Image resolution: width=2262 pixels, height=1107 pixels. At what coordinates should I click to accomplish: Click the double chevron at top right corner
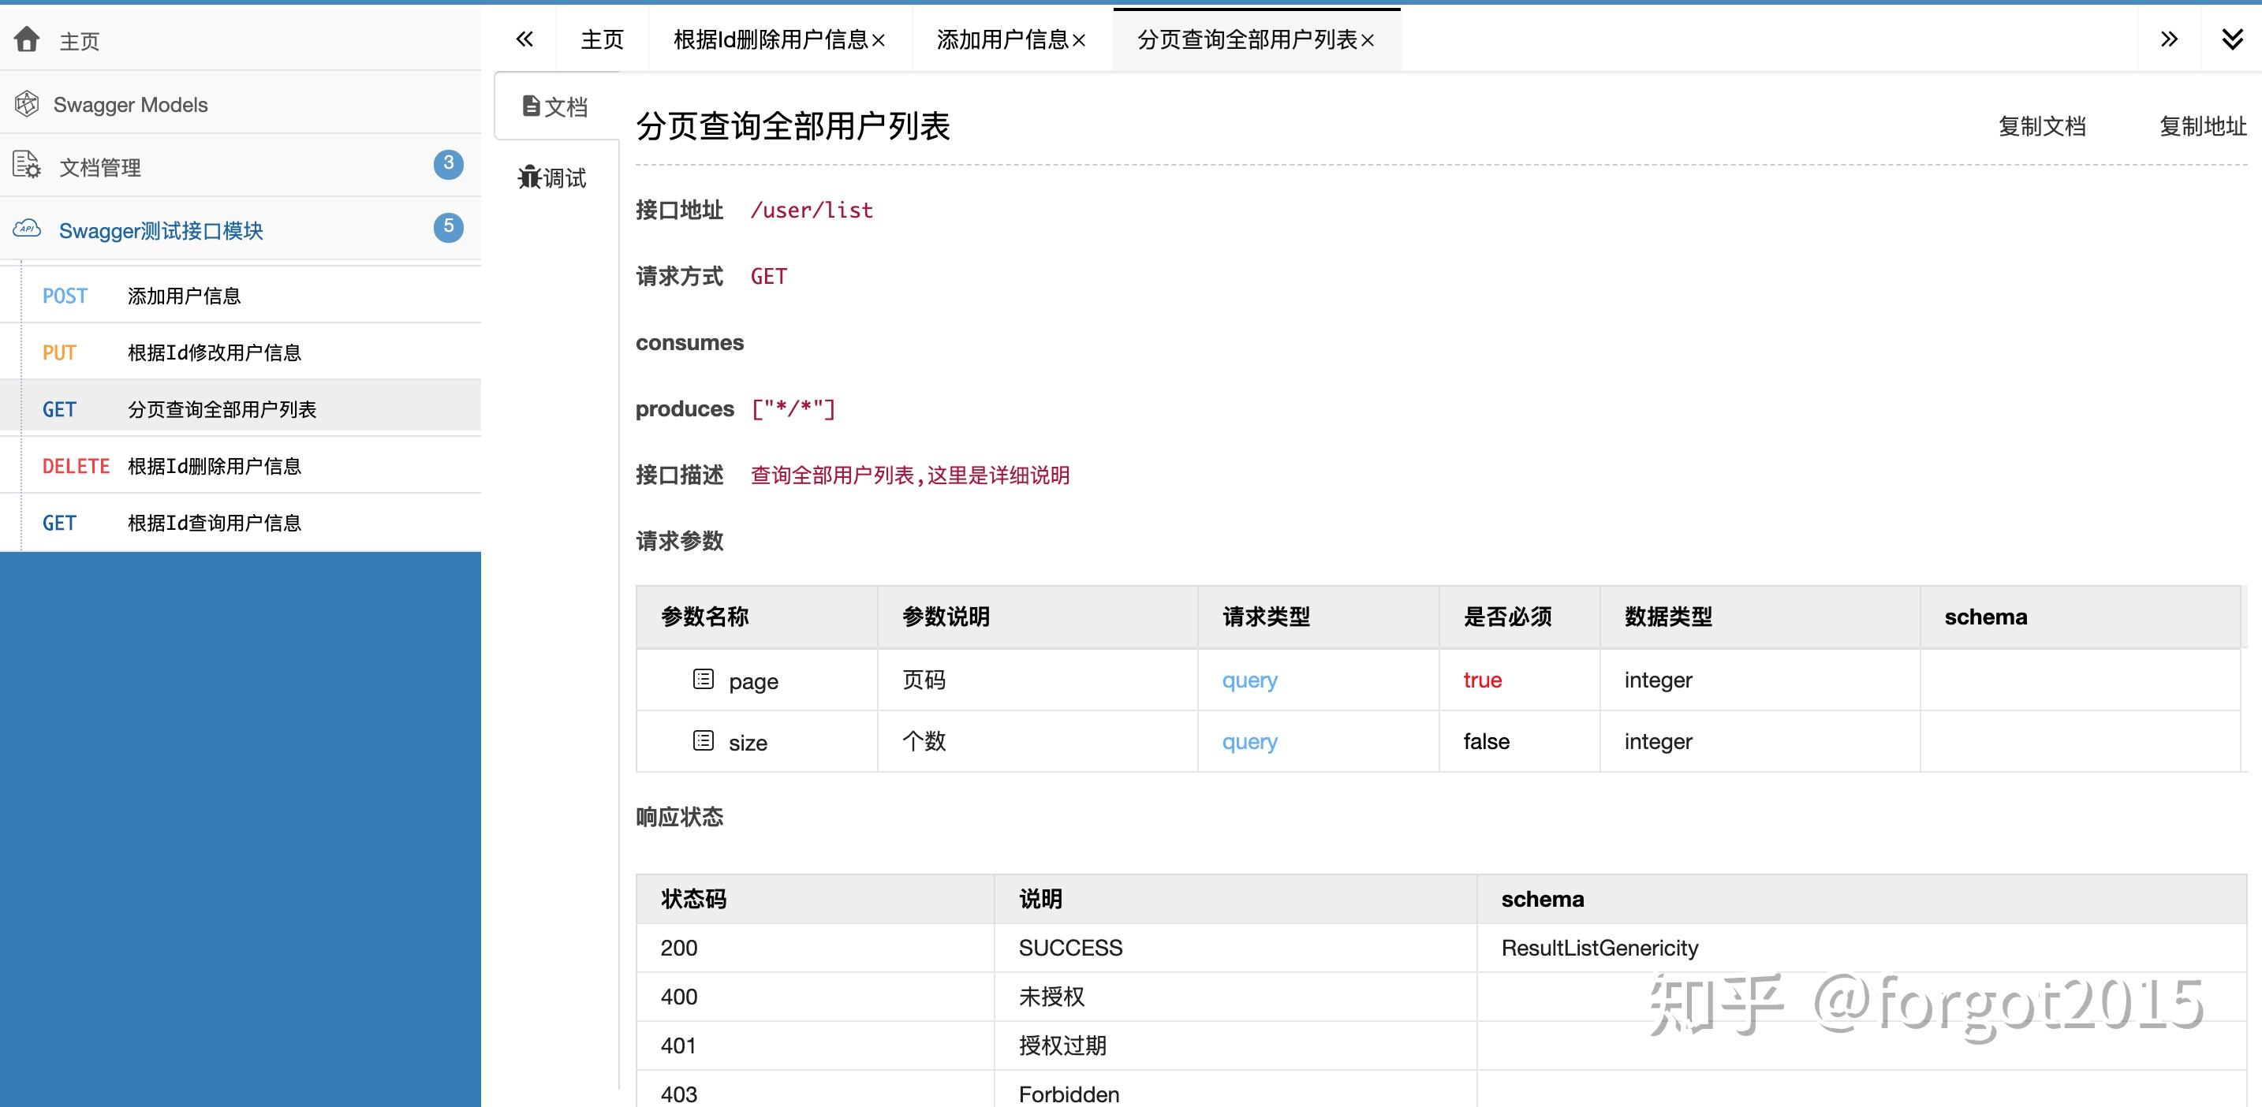(x=2231, y=39)
